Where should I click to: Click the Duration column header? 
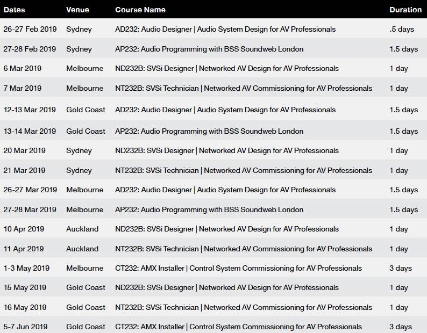405,10
